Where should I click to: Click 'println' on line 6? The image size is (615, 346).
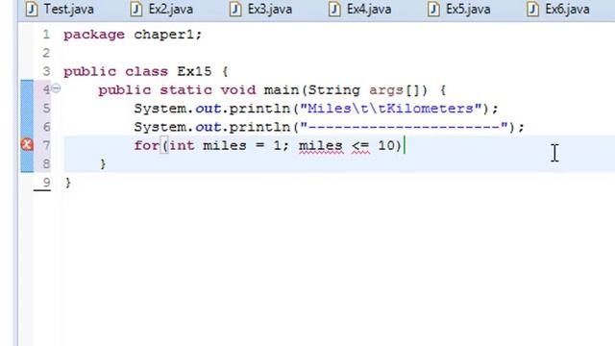259,127
